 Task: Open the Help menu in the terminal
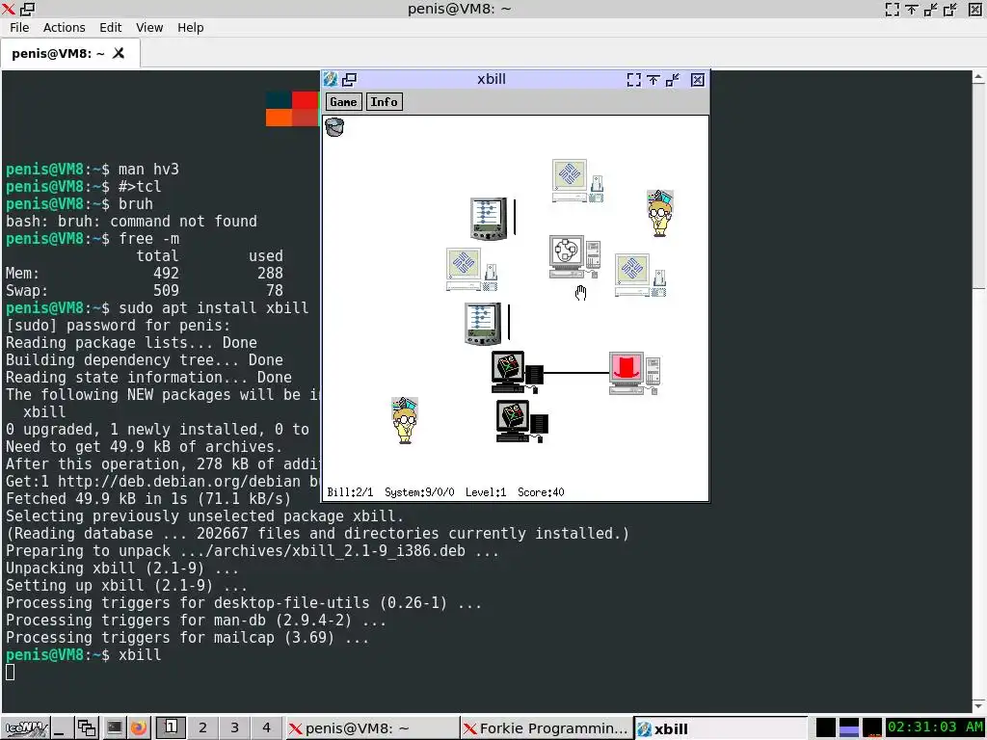(x=190, y=28)
